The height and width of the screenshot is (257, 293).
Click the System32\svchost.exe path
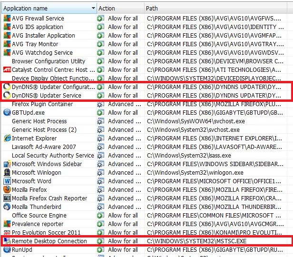point(193,130)
